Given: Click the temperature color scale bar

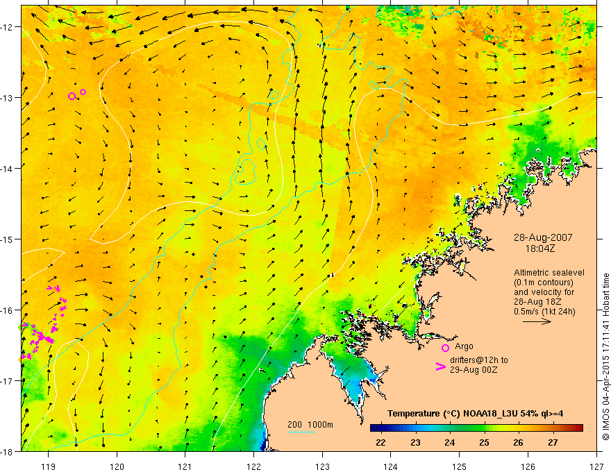Looking at the screenshot, I should coord(476,428).
